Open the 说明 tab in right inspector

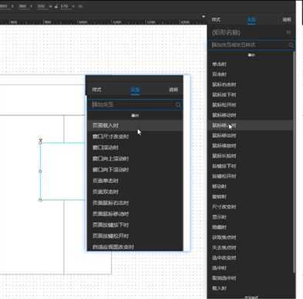[x=287, y=20]
